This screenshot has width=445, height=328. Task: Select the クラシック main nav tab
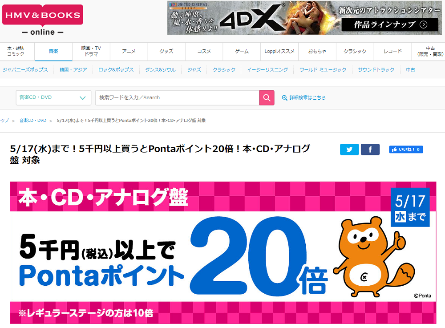coord(355,51)
